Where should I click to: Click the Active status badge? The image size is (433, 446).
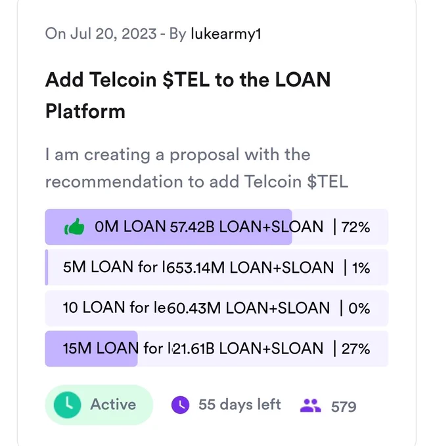pyautogui.click(x=99, y=405)
